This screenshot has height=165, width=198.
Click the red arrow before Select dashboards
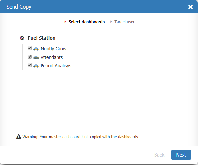click(x=65, y=22)
